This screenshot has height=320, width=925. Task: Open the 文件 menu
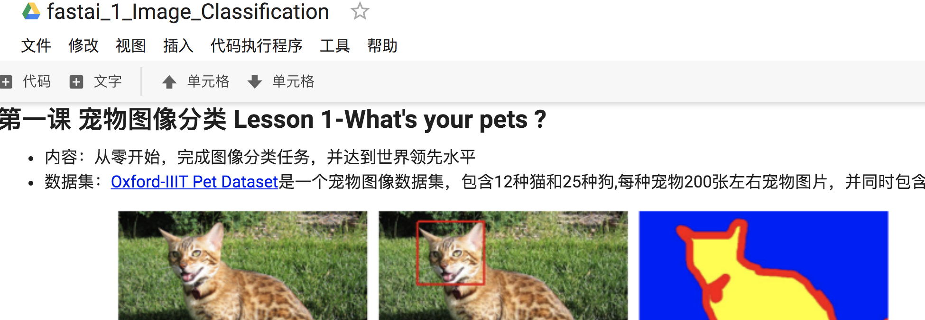(36, 46)
